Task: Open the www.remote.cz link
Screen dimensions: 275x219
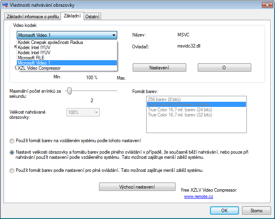Action: pos(199,196)
